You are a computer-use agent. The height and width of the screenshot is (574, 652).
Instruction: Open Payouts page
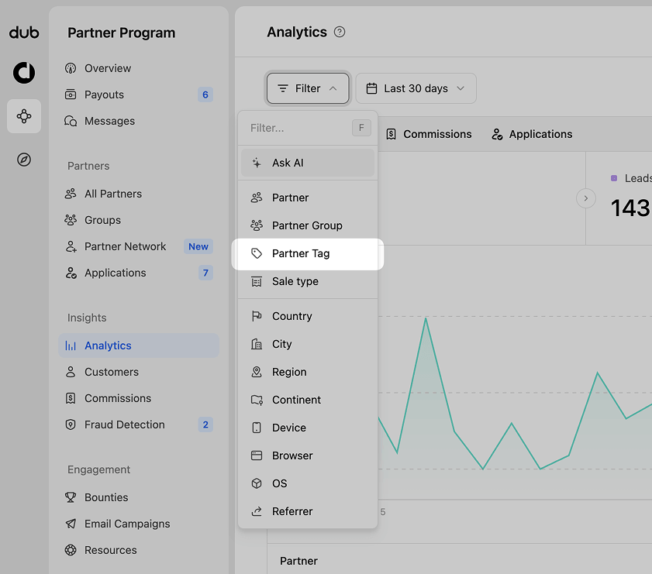click(x=139, y=95)
